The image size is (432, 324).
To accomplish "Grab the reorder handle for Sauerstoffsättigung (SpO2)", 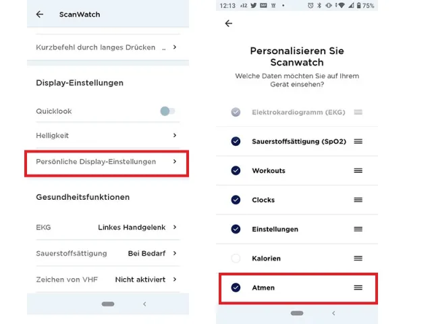I will point(358,141).
